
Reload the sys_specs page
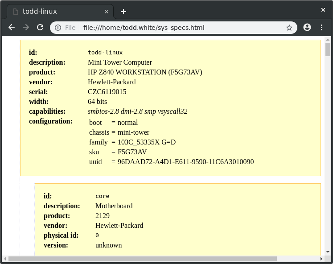point(40,27)
